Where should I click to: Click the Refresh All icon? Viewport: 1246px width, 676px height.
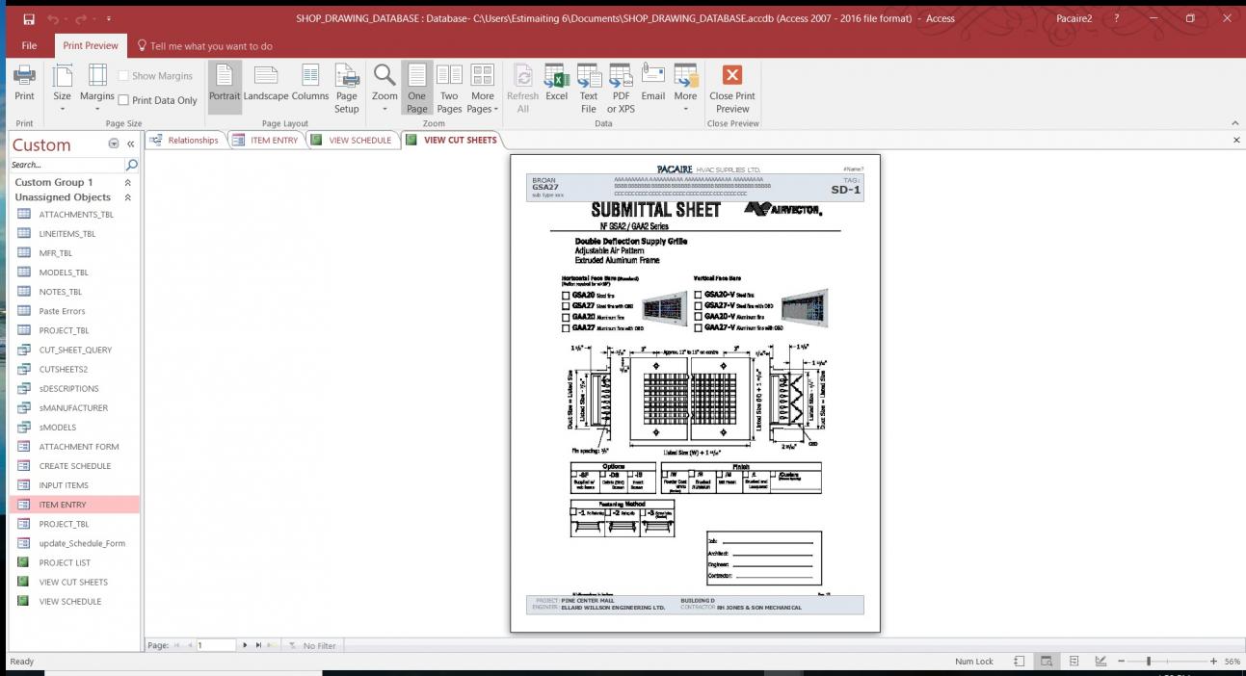coord(523,88)
